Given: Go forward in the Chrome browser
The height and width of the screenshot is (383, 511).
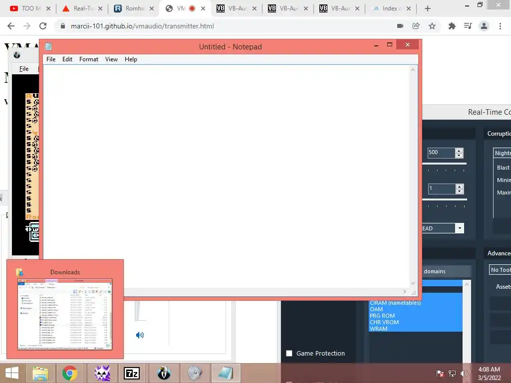Looking at the screenshot, I should point(27,26).
